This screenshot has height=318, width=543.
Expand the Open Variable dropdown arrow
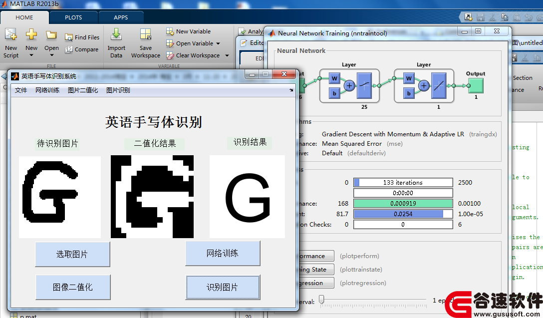218,43
